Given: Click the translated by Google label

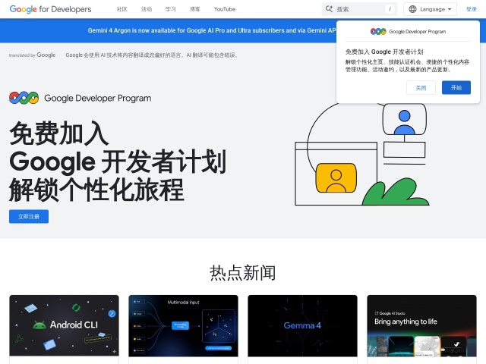Looking at the screenshot, I should (32, 55).
